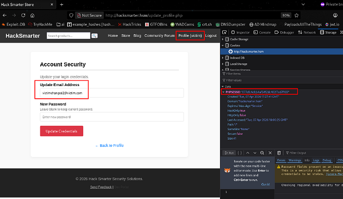343x199 pixels.
Task: Click the tracking protection shield icon
Action: [71, 15]
